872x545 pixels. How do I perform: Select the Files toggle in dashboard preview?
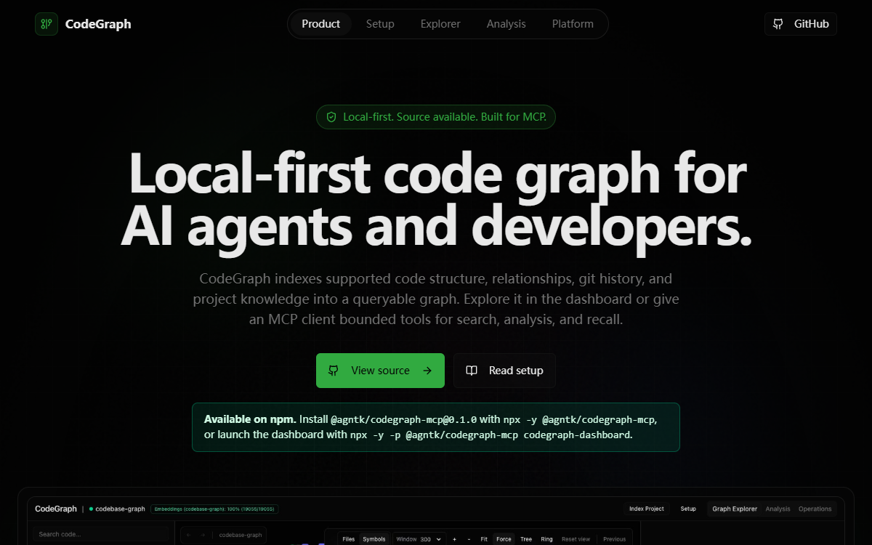pos(349,539)
